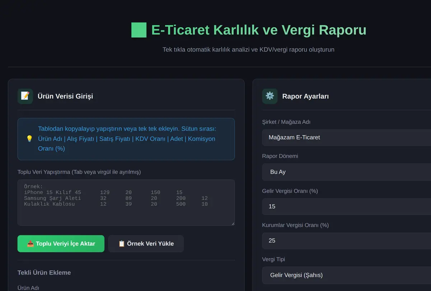The height and width of the screenshot is (291, 431).
Task: Click the lightbulb tip icon
Action: coord(29,139)
